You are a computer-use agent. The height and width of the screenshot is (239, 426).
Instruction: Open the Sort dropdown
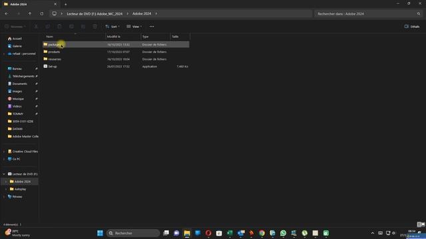(112, 27)
